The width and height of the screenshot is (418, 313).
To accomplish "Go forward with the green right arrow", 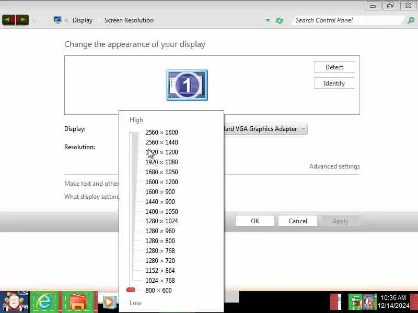I will [x=22, y=20].
